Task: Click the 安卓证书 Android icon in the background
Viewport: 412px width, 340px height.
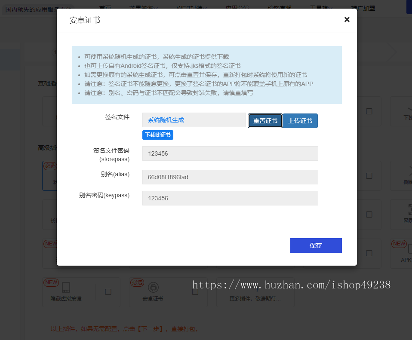Action: click(153, 288)
